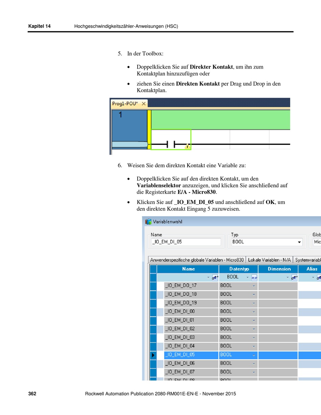Image resolution: width=321 pixels, height=415 pixels.
Task: Click the current-row arrow beside _IO_EM_DI_05
Action: point(153,355)
